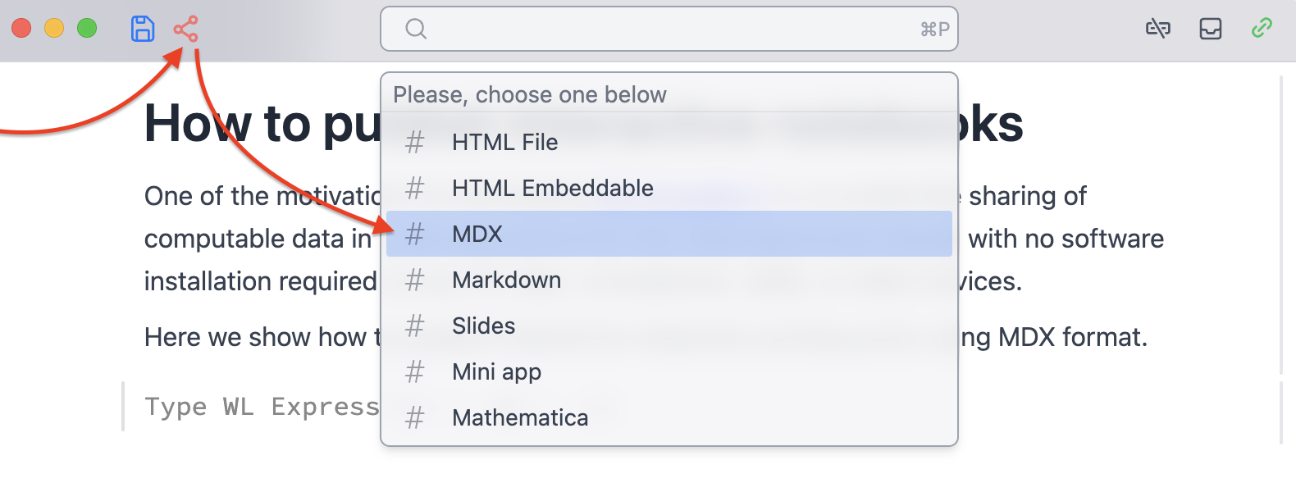Pick the highlighted MDX export format
1296x492 pixels.
pos(477,235)
